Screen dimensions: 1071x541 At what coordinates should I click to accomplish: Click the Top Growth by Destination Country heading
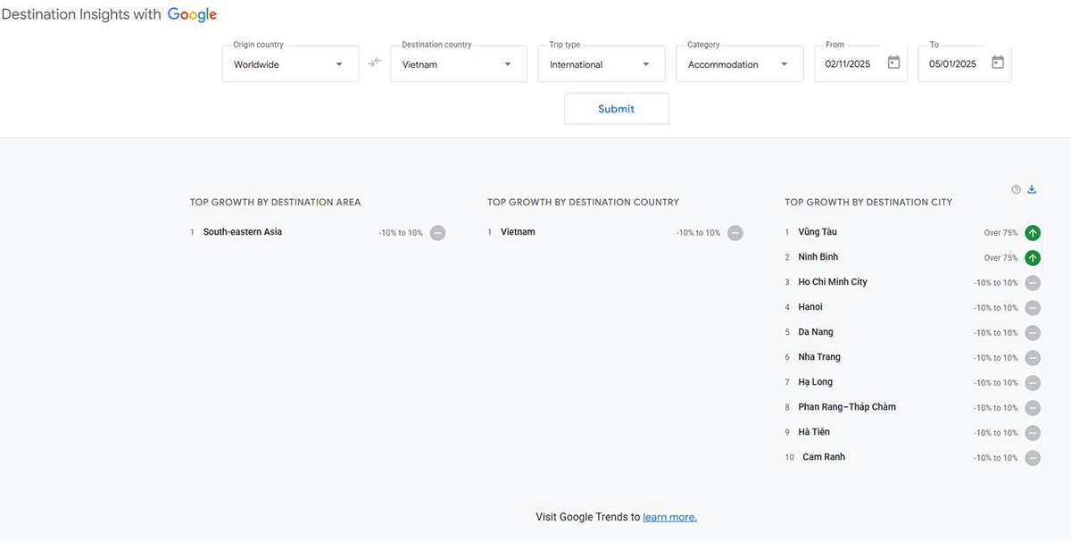click(584, 203)
